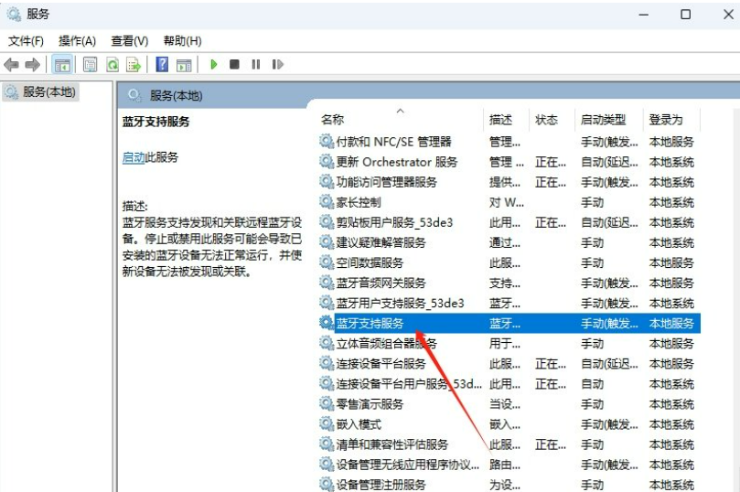Maximize the 服务 window

tap(686, 15)
